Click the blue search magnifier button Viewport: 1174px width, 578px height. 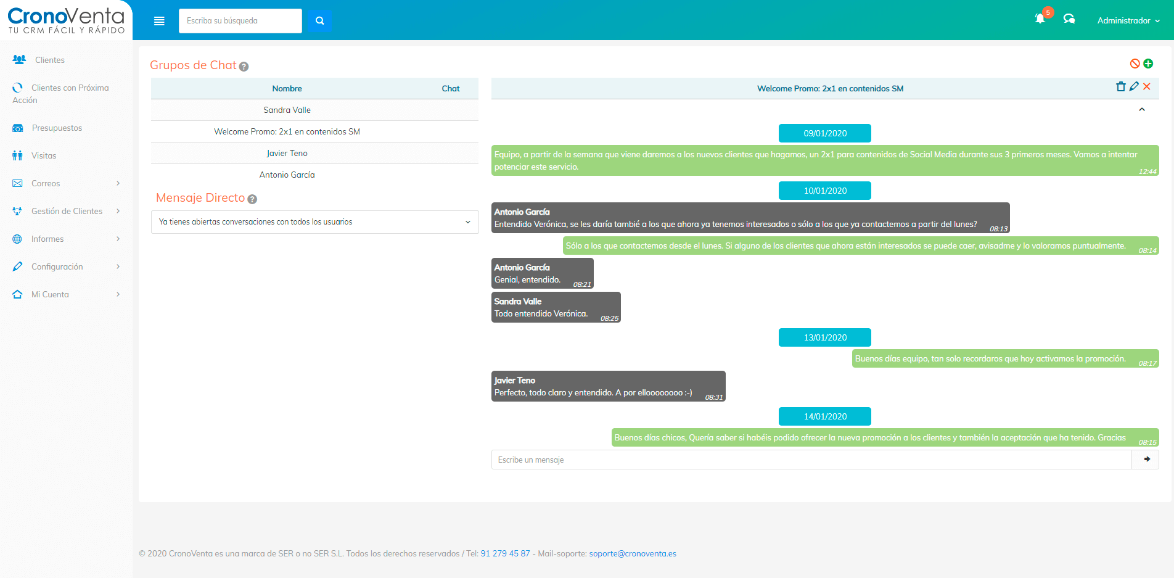[x=319, y=21]
